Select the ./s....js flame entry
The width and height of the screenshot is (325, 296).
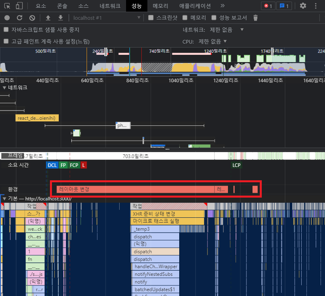point(36,274)
